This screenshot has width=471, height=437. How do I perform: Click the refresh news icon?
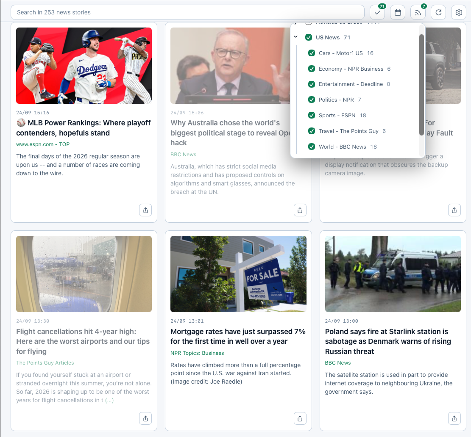(438, 13)
